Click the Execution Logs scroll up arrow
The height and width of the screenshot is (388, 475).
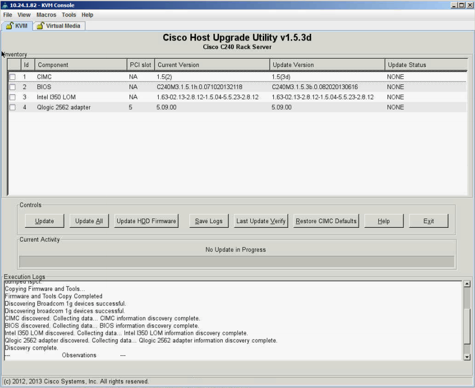click(467, 284)
